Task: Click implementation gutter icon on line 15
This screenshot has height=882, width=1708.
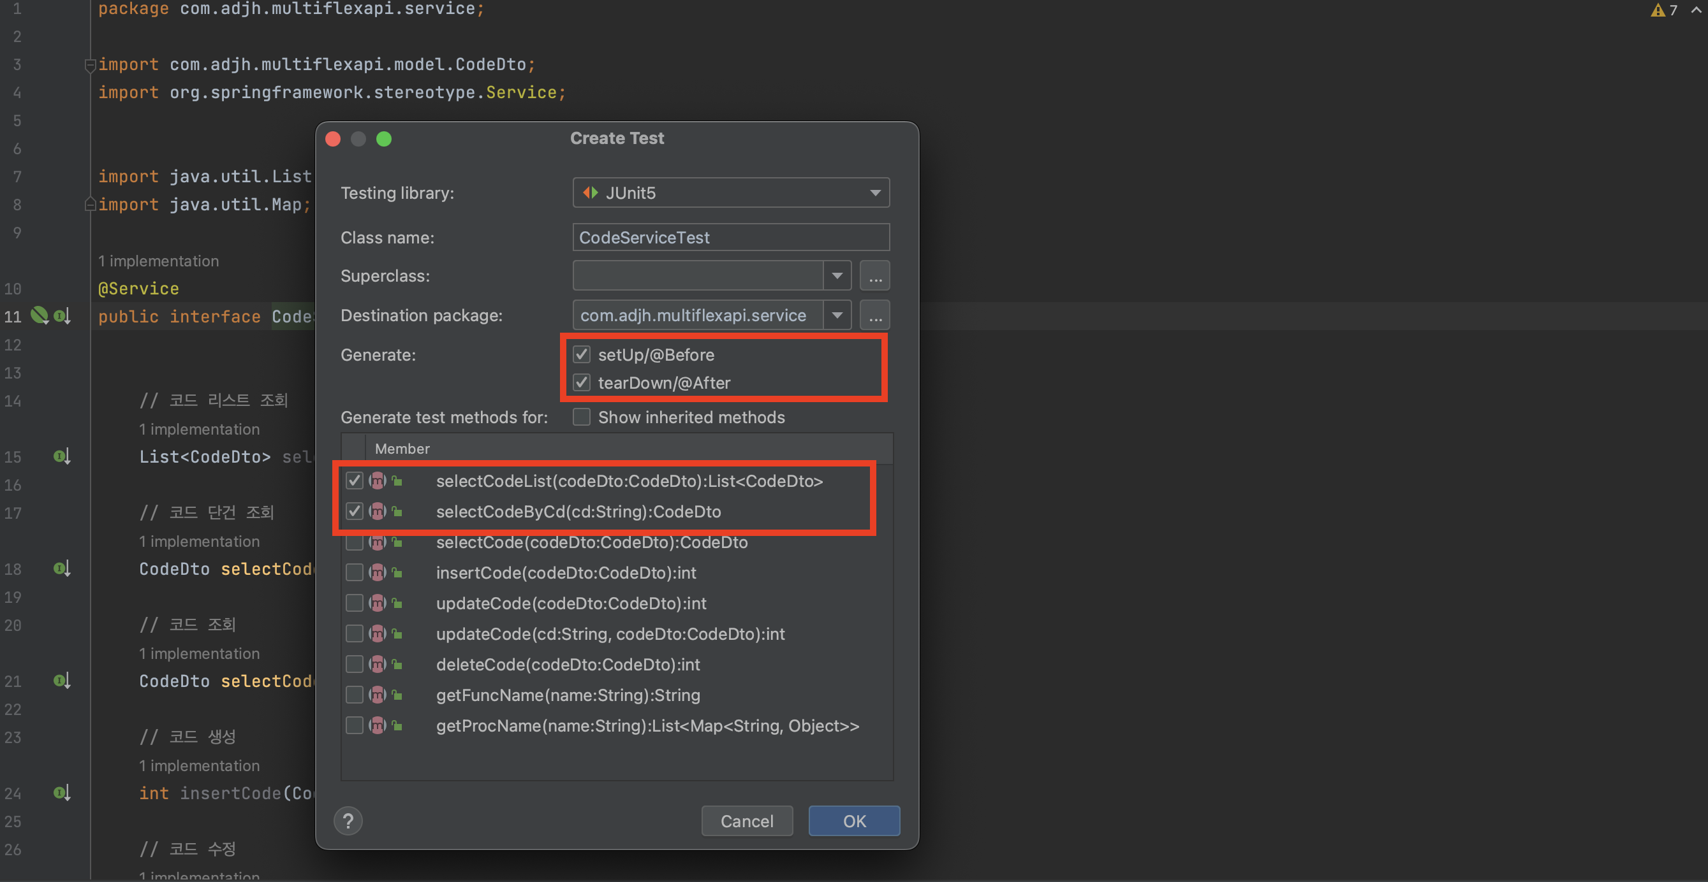Action: click(x=62, y=456)
